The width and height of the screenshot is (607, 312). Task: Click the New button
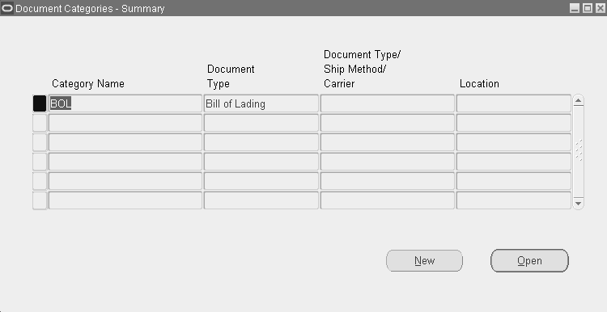point(424,260)
